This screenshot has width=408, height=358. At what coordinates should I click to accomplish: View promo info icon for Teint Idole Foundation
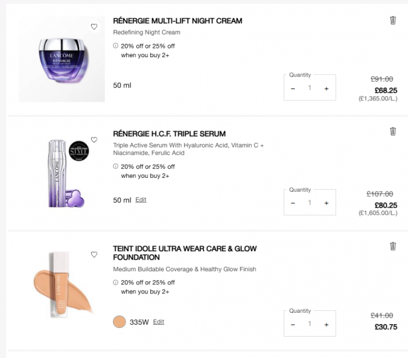click(x=115, y=282)
